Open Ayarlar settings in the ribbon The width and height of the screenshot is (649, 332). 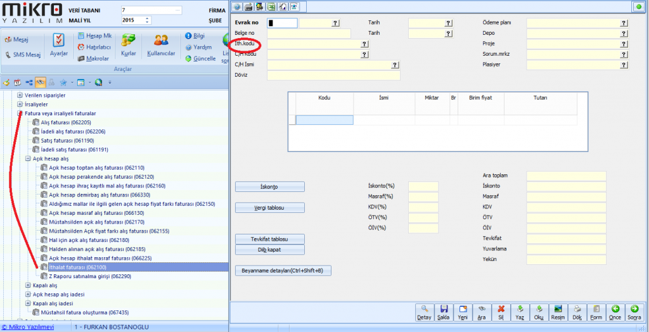click(58, 44)
